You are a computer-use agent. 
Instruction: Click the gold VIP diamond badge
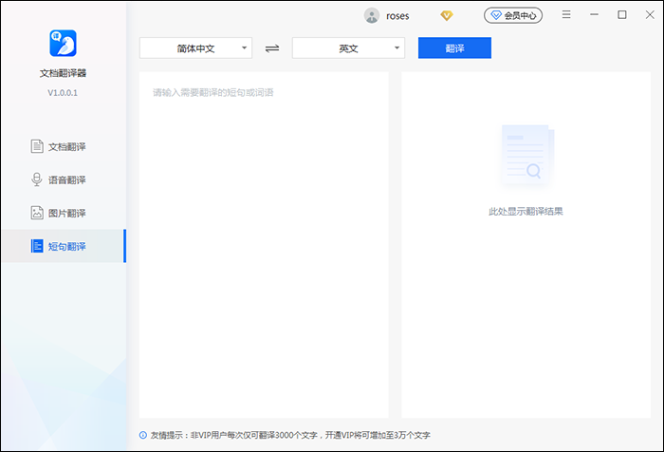(447, 16)
